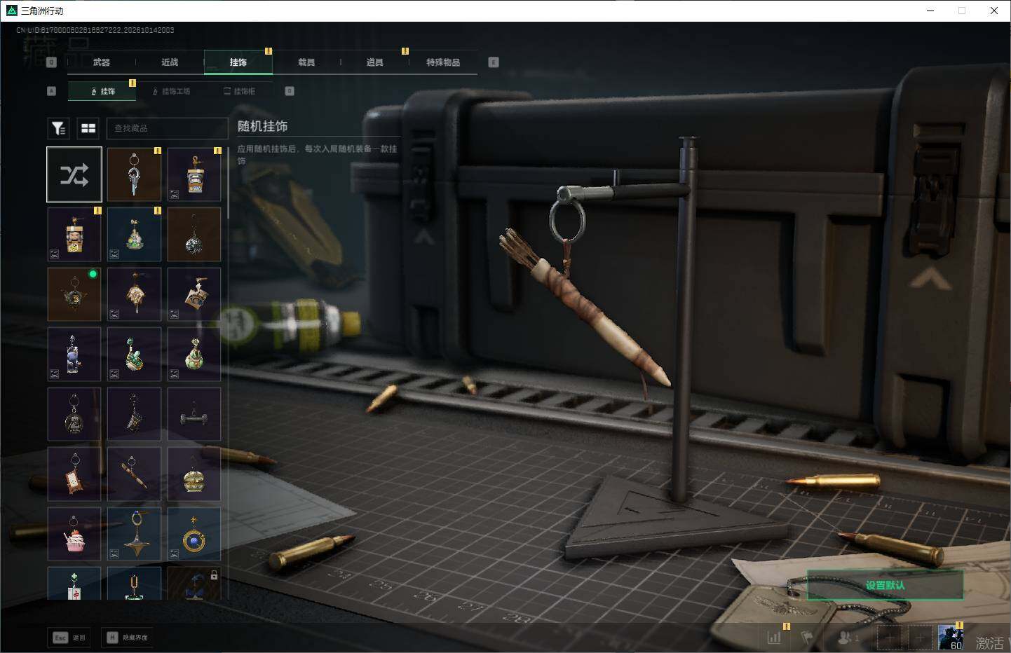Click the Esc 返回 button
Viewport: 1011px width, 653px height.
[69, 638]
